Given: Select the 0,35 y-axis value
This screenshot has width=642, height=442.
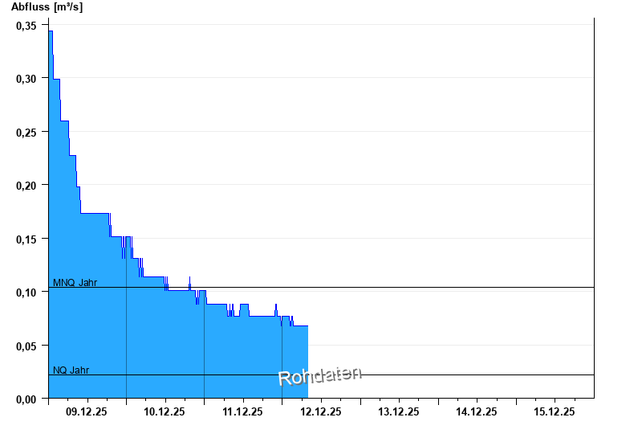Looking at the screenshot, I should point(26,26).
